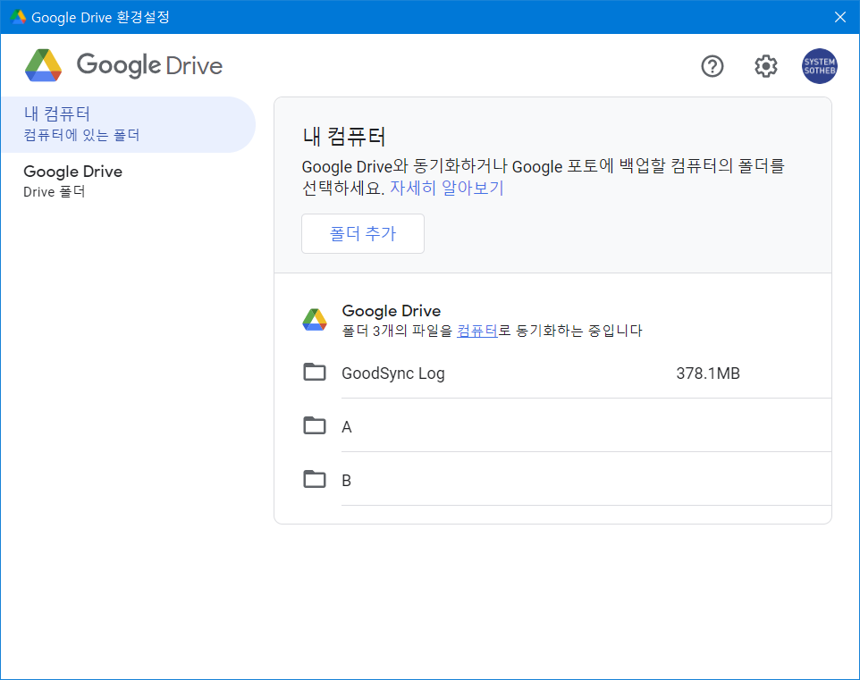The height and width of the screenshot is (680, 860).
Task: Open the 자세히 알아보기 link
Action: pos(446,189)
